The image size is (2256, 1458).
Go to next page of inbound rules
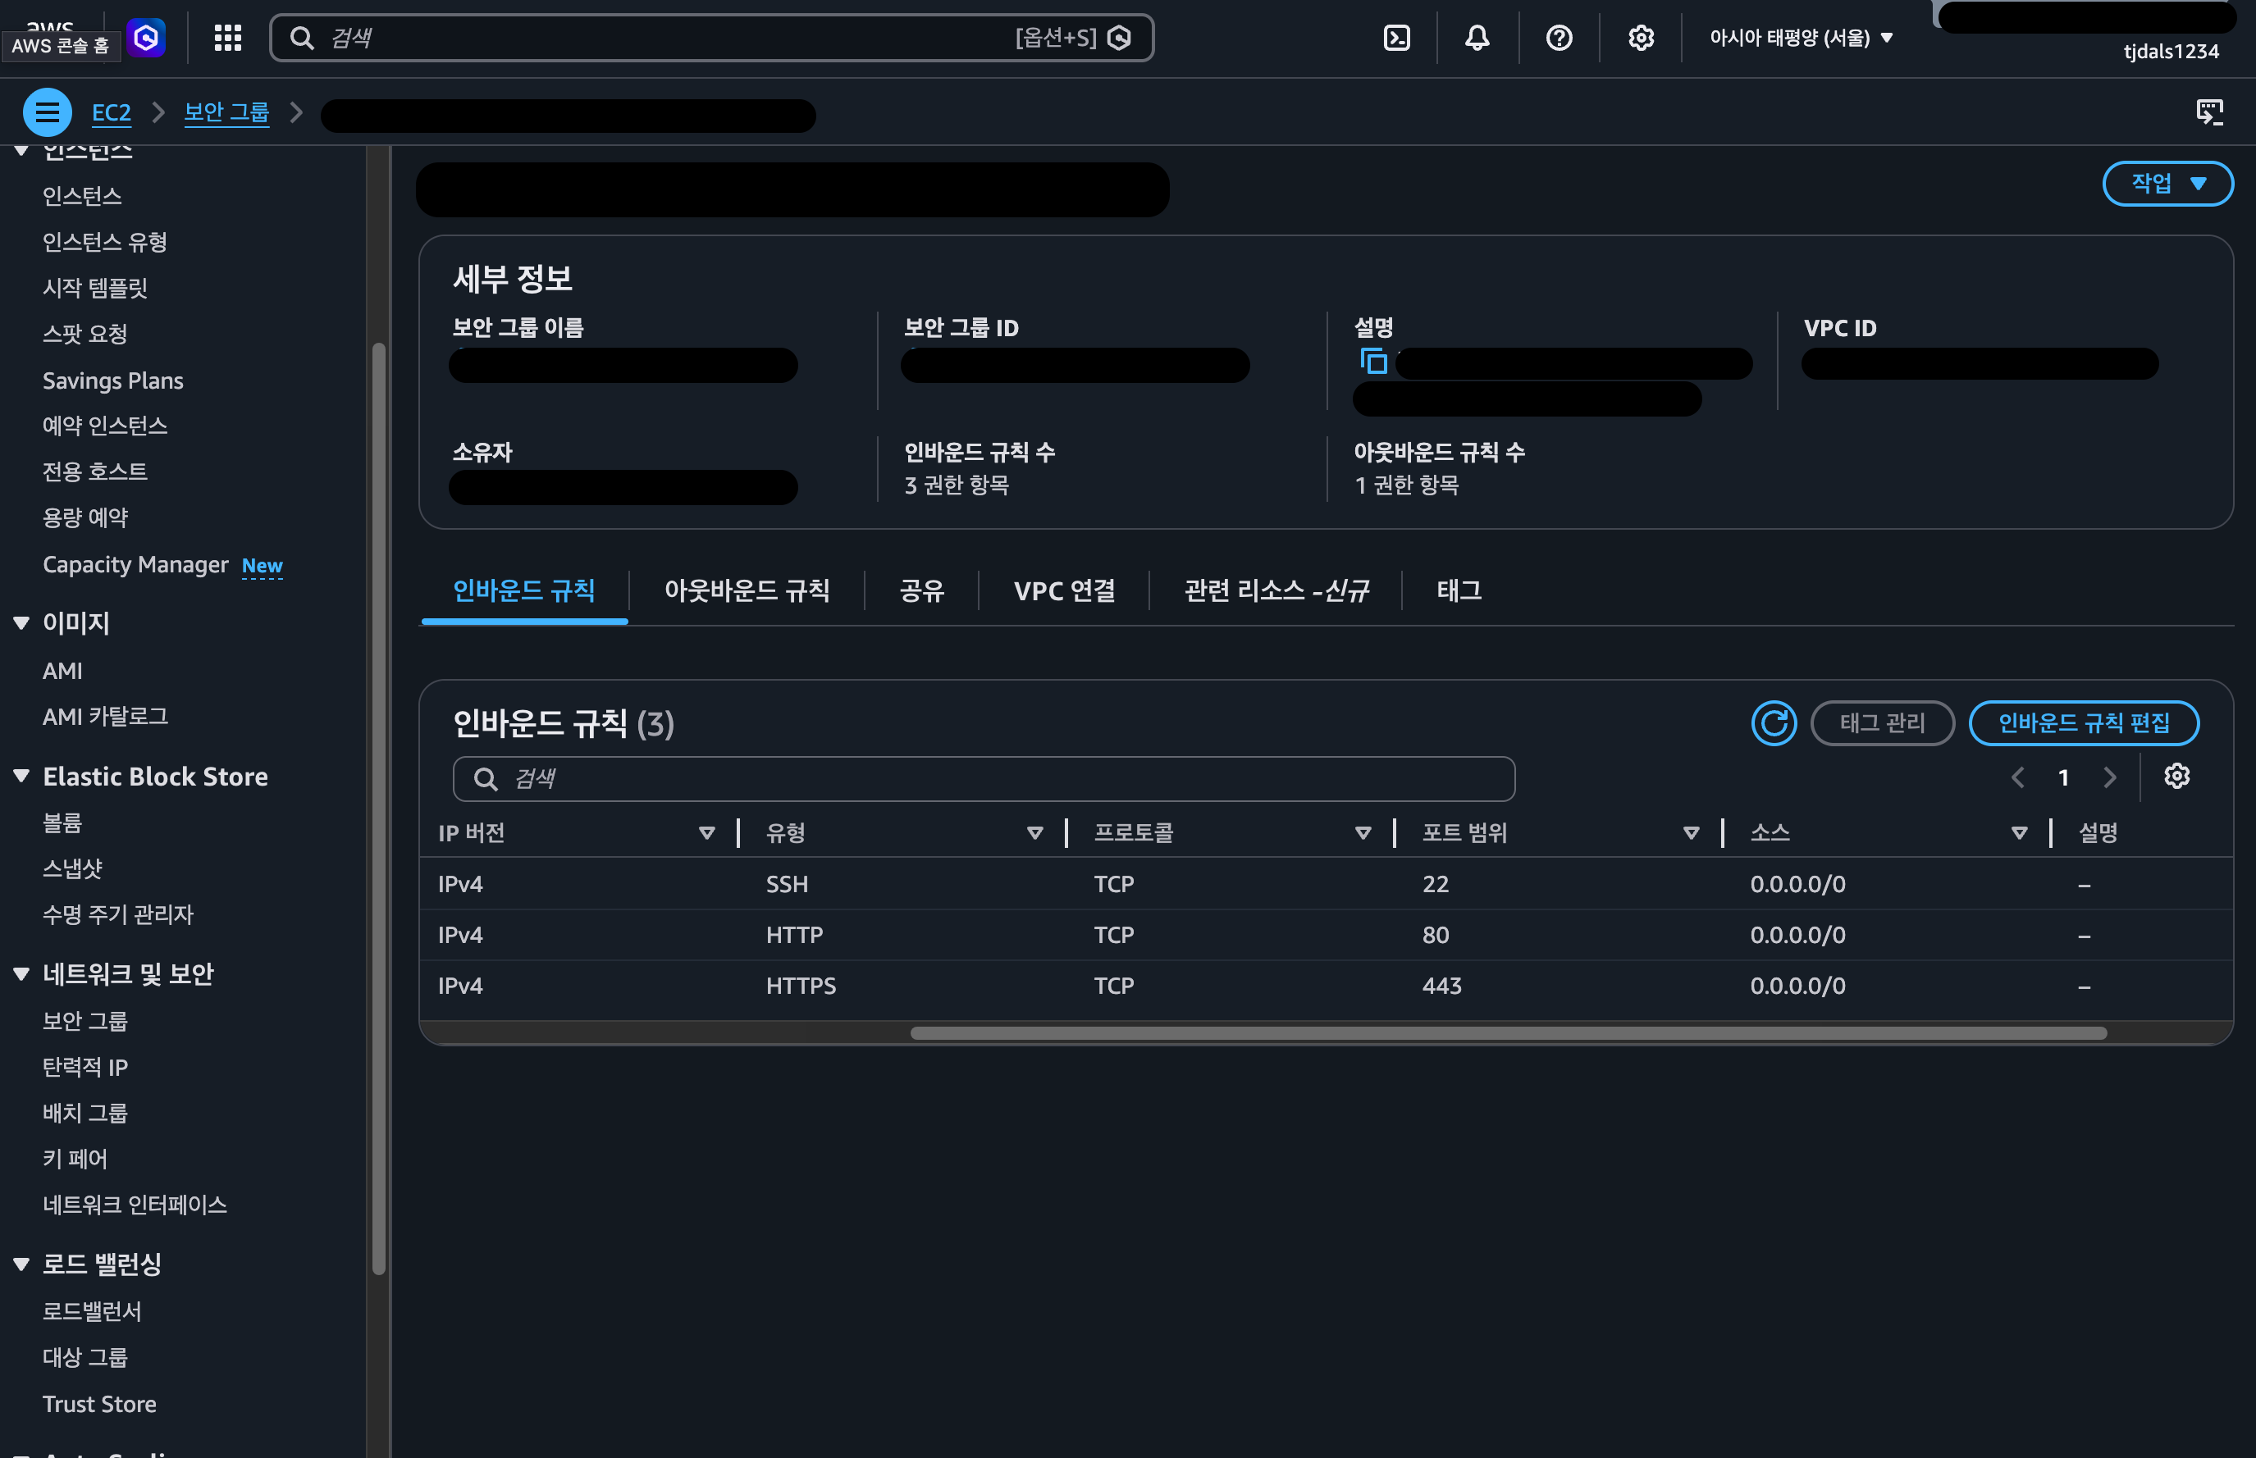2109,777
